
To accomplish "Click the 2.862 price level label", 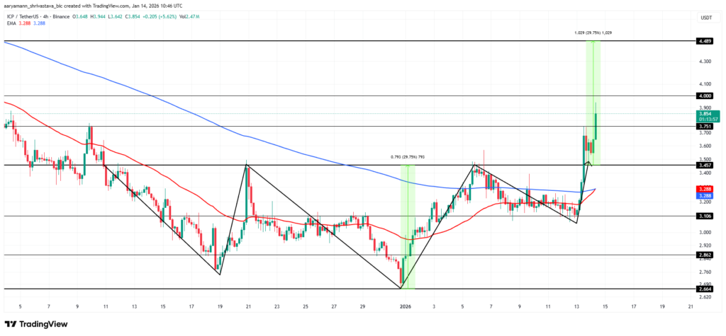I will [x=705, y=255].
